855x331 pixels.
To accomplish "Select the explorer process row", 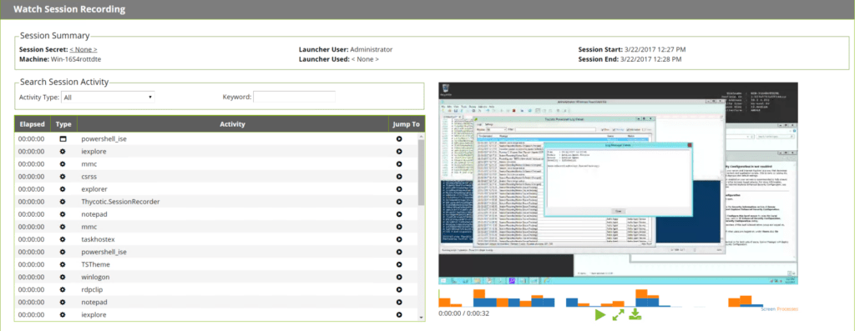I will [216, 189].
